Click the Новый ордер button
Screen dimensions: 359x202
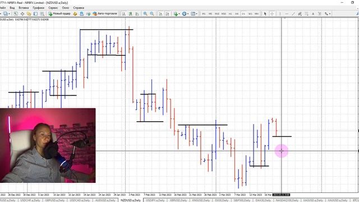click(59, 13)
